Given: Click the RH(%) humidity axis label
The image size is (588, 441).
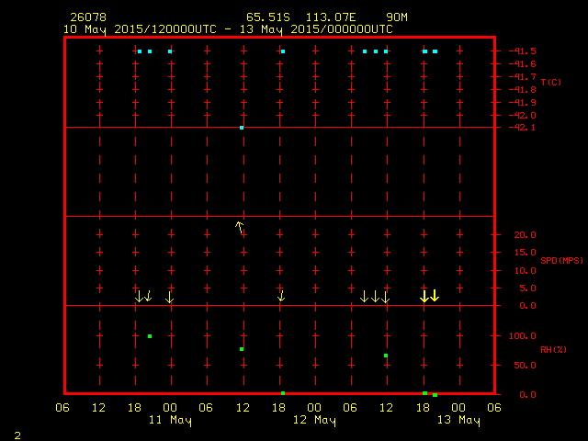Looking at the screenshot, I should (x=552, y=349).
